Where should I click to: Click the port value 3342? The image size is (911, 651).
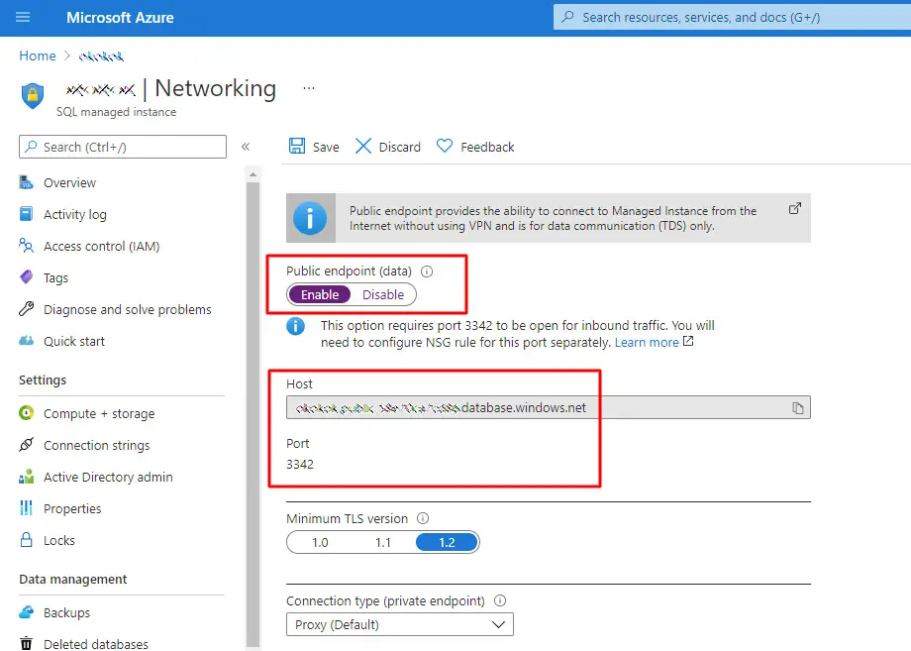pos(300,465)
